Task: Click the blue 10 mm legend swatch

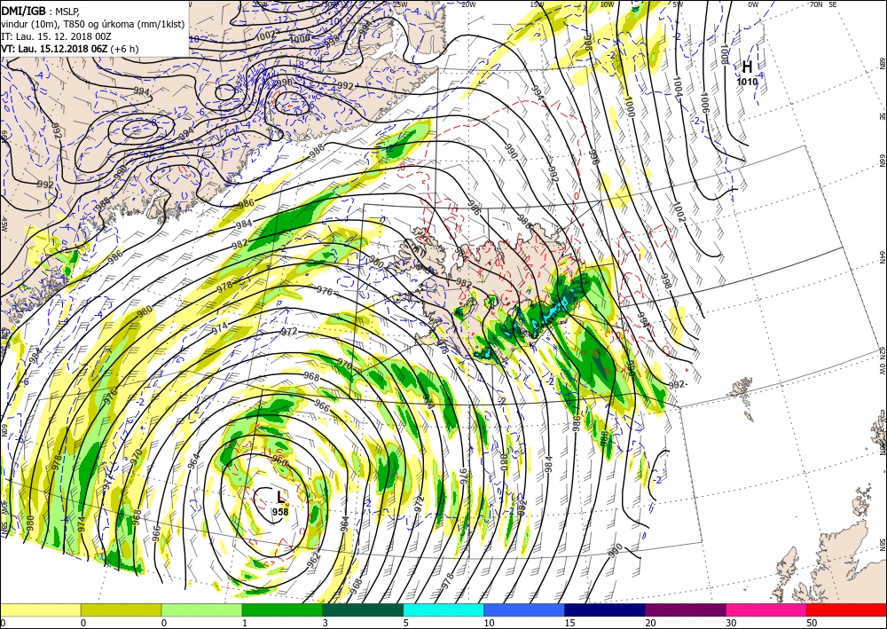Action: click(x=524, y=609)
